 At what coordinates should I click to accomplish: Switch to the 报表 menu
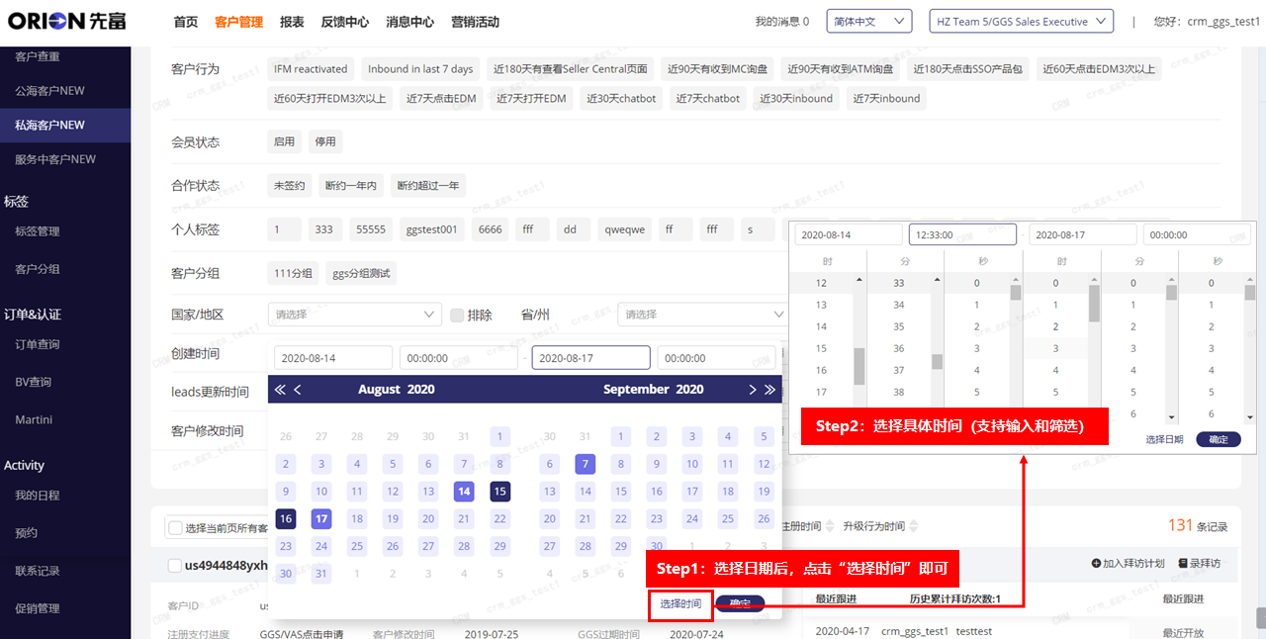click(292, 22)
